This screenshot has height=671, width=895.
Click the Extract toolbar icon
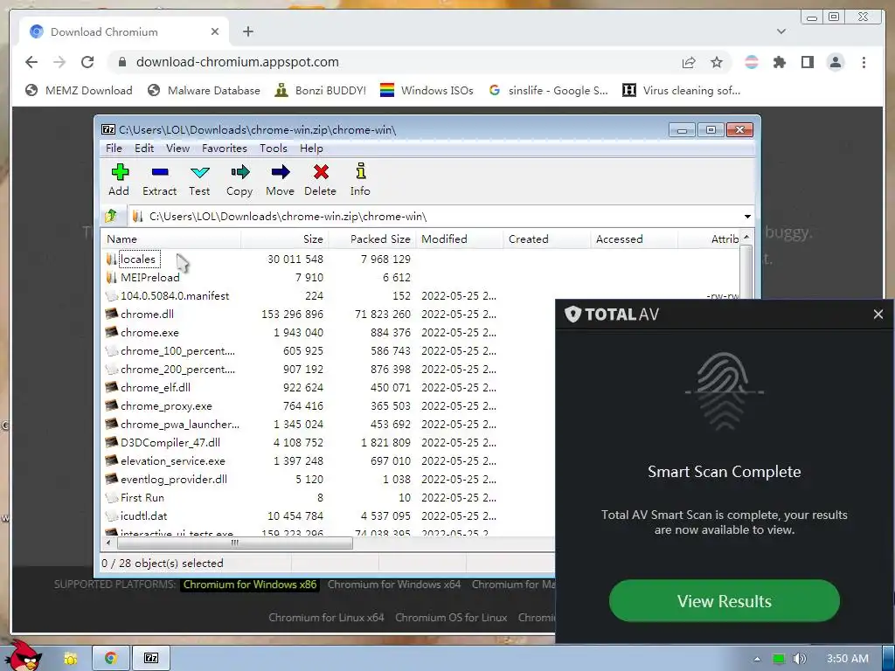click(x=159, y=180)
